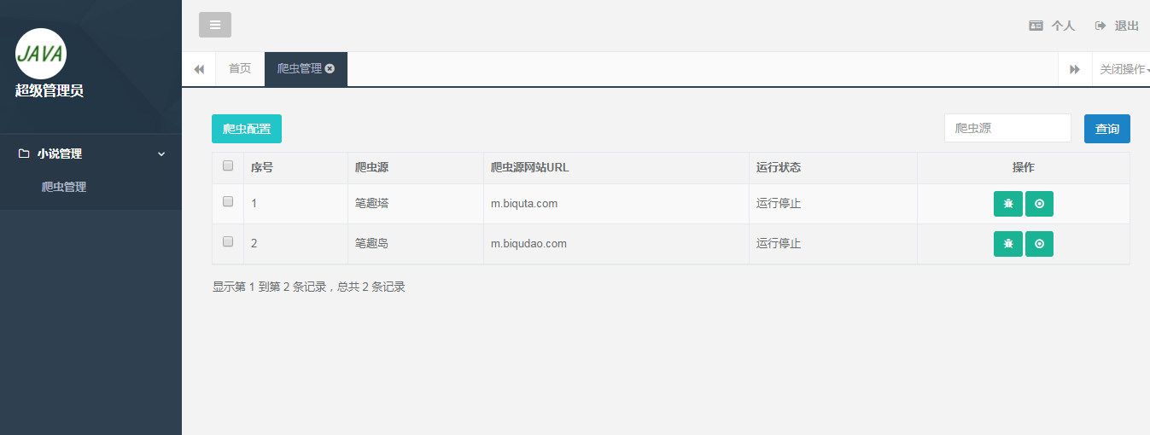
Task: Focus the 爬虫源 search input field
Action: click(x=1007, y=128)
